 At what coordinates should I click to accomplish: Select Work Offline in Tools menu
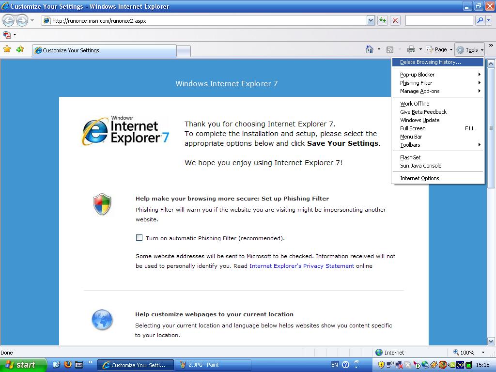click(x=438, y=104)
